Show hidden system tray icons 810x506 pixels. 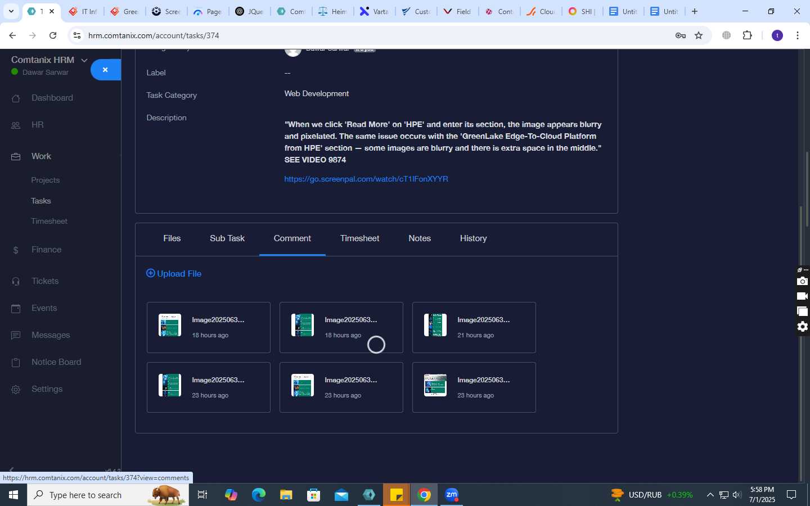710,495
